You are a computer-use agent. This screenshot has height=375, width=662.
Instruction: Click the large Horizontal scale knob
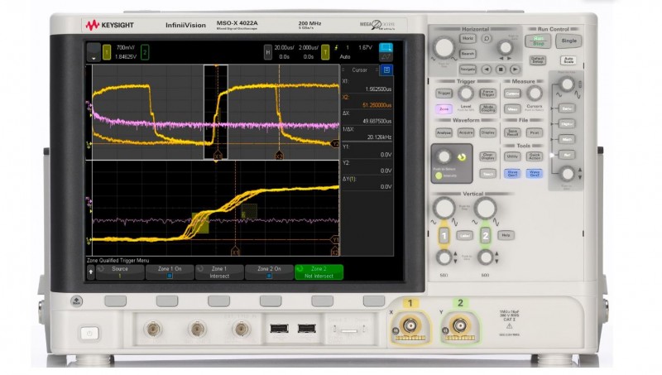click(444, 46)
